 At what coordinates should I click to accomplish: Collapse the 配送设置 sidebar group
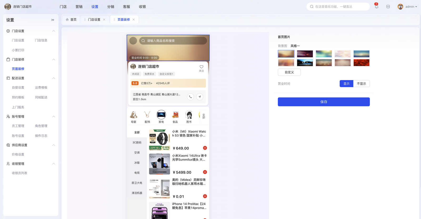54,78
